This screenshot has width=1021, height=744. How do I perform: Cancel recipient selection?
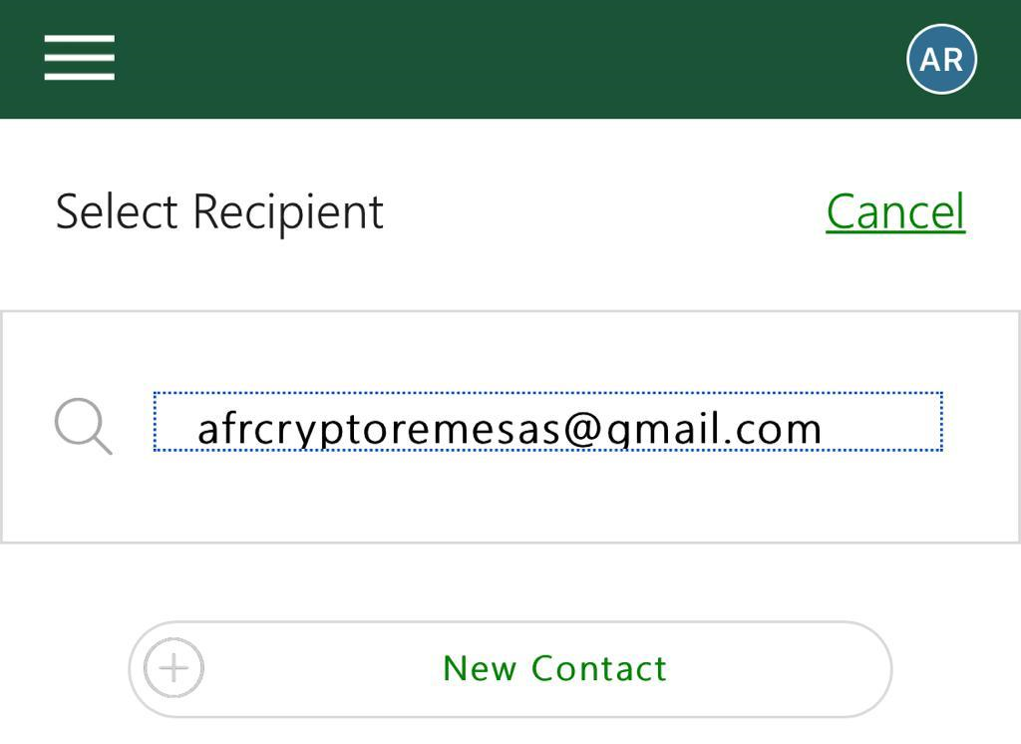coord(894,211)
